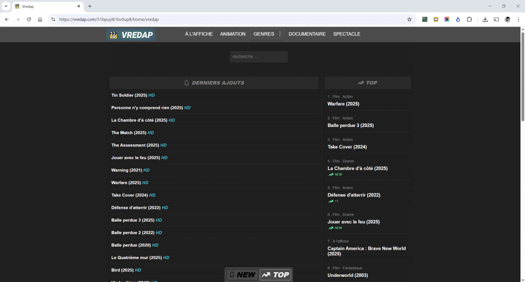The width and height of the screenshot is (525, 282).
Task: Open Balle perdue 3 (2025) in TOP panel
Action: [x=351, y=125]
